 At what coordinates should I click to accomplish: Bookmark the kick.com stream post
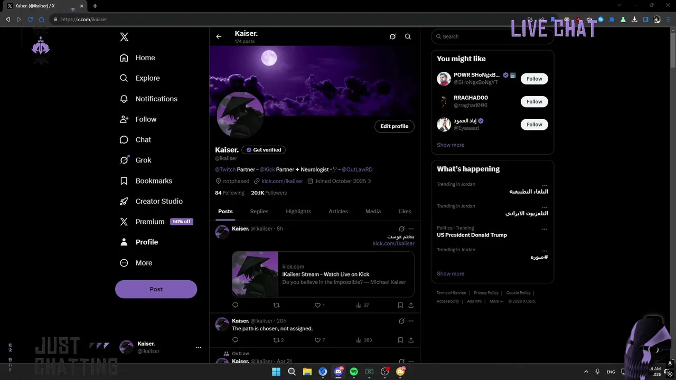(x=400, y=305)
